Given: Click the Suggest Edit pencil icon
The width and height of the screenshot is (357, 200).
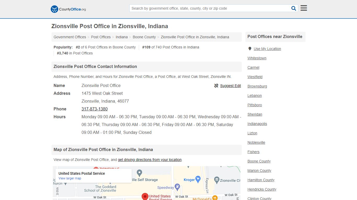Looking at the screenshot, I should coord(216,86).
